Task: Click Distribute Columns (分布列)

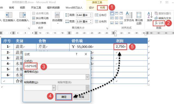Action: (x=101, y=21)
